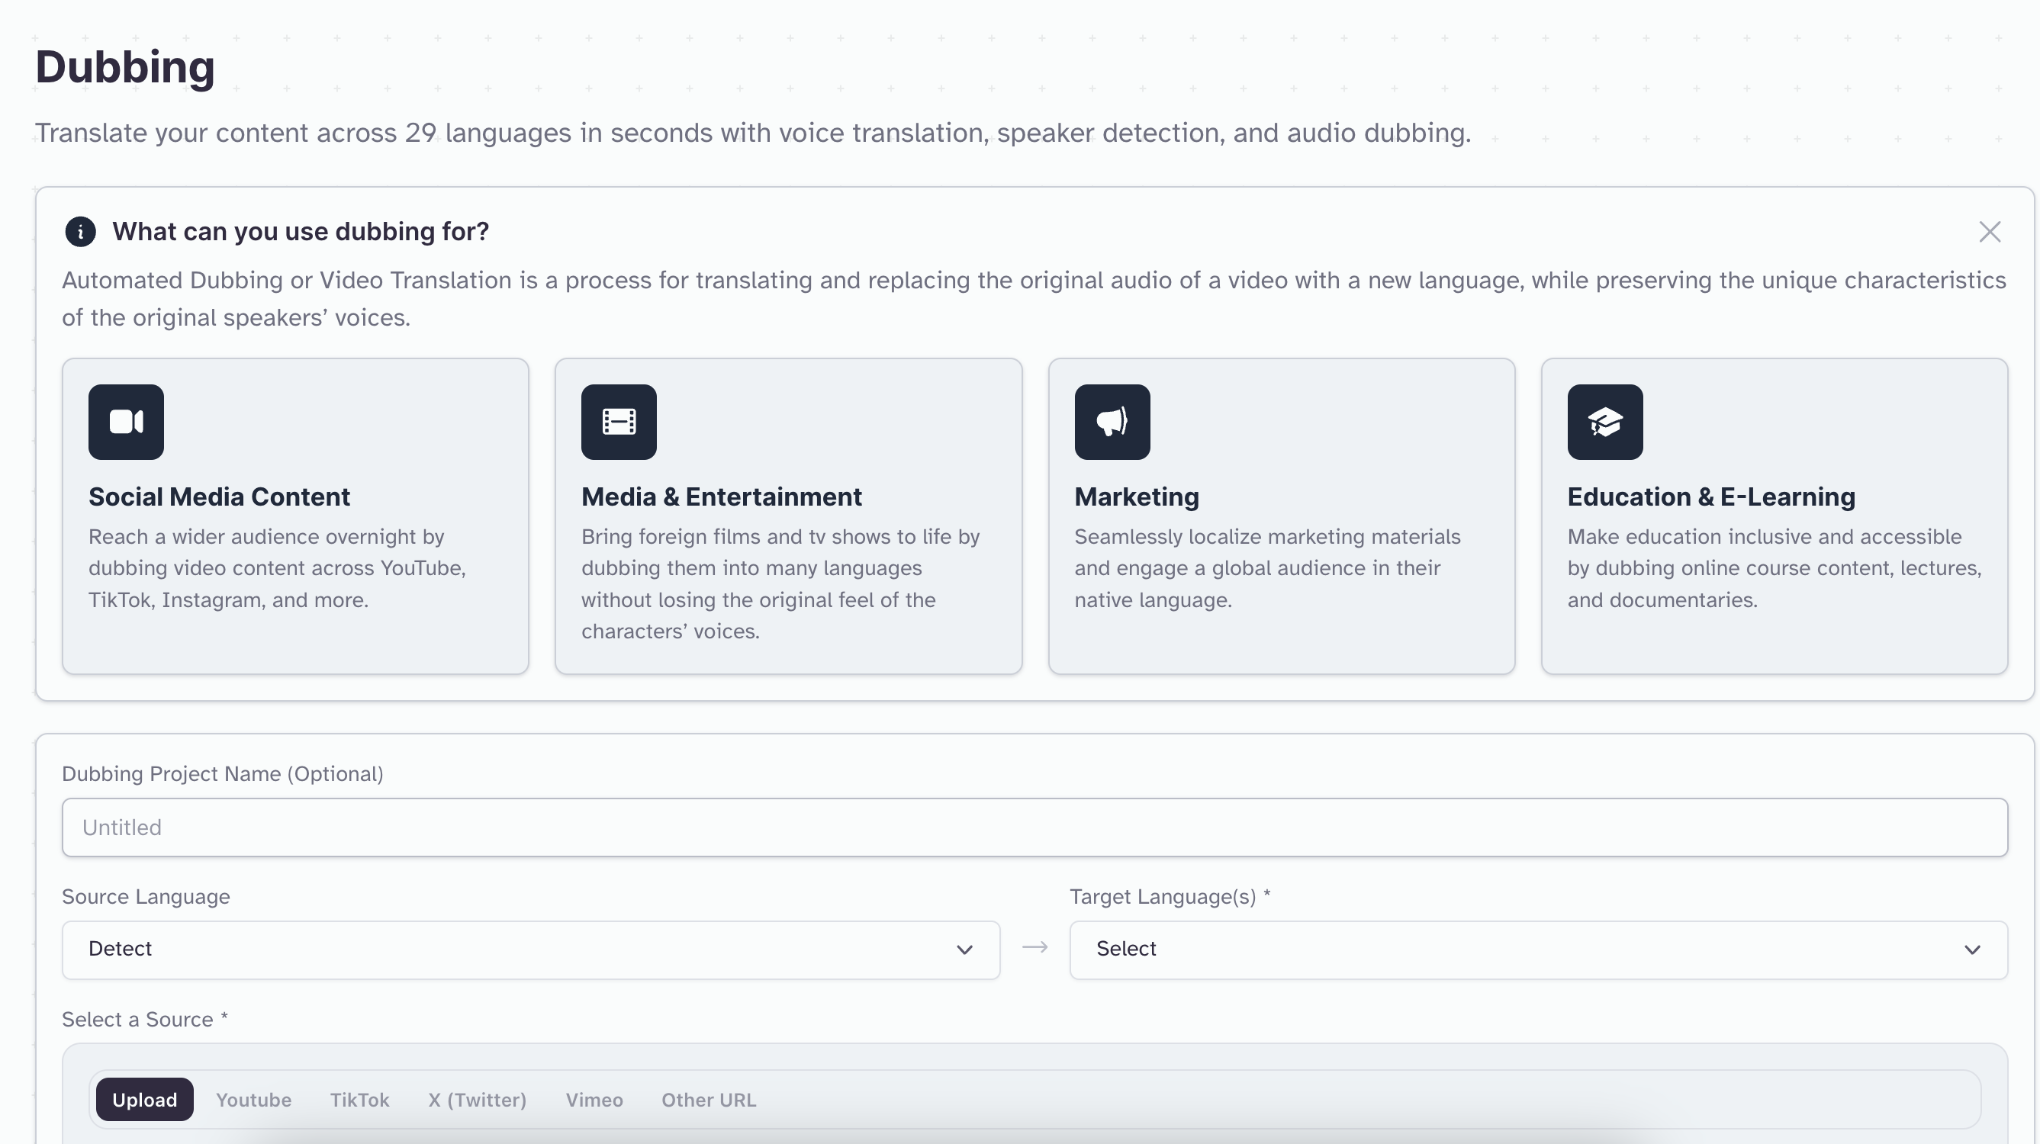This screenshot has width=2040, height=1144.
Task: Click the chevron in Target Language field
Action: point(1972,950)
